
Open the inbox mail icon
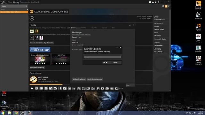pos(150,2)
